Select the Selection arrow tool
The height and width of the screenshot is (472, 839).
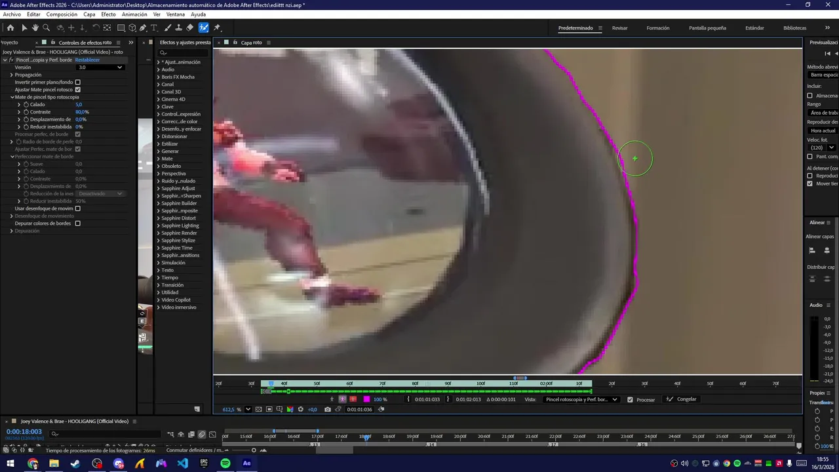tap(24, 28)
